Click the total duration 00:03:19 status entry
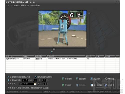 coord(76,92)
